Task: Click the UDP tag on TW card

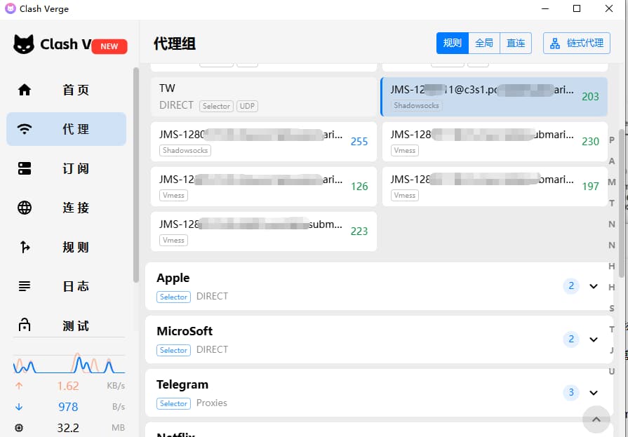Action: point(247,106)
